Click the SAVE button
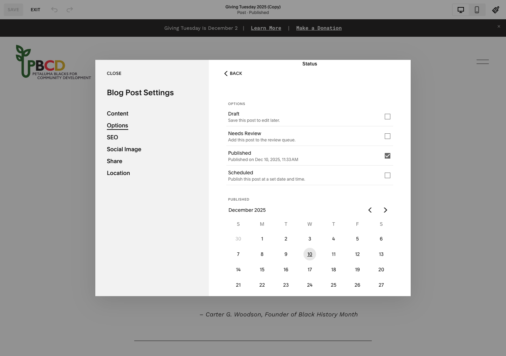This screenshot has height=356, width=506. (13, 10)
